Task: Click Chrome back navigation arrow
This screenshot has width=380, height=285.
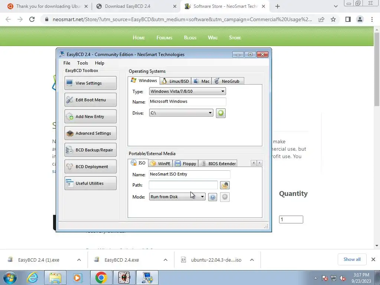Action: 8,19
